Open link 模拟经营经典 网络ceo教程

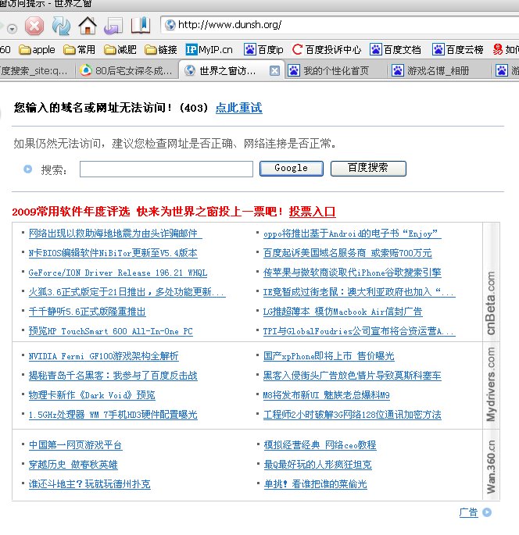320,445
